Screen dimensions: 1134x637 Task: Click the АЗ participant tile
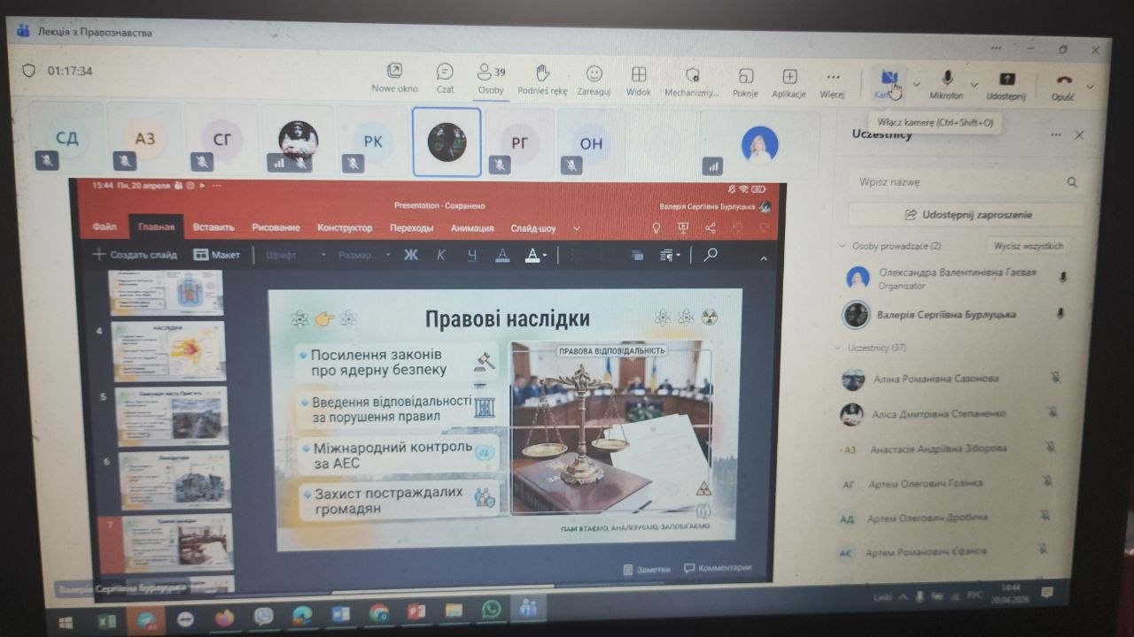[144, 139]
